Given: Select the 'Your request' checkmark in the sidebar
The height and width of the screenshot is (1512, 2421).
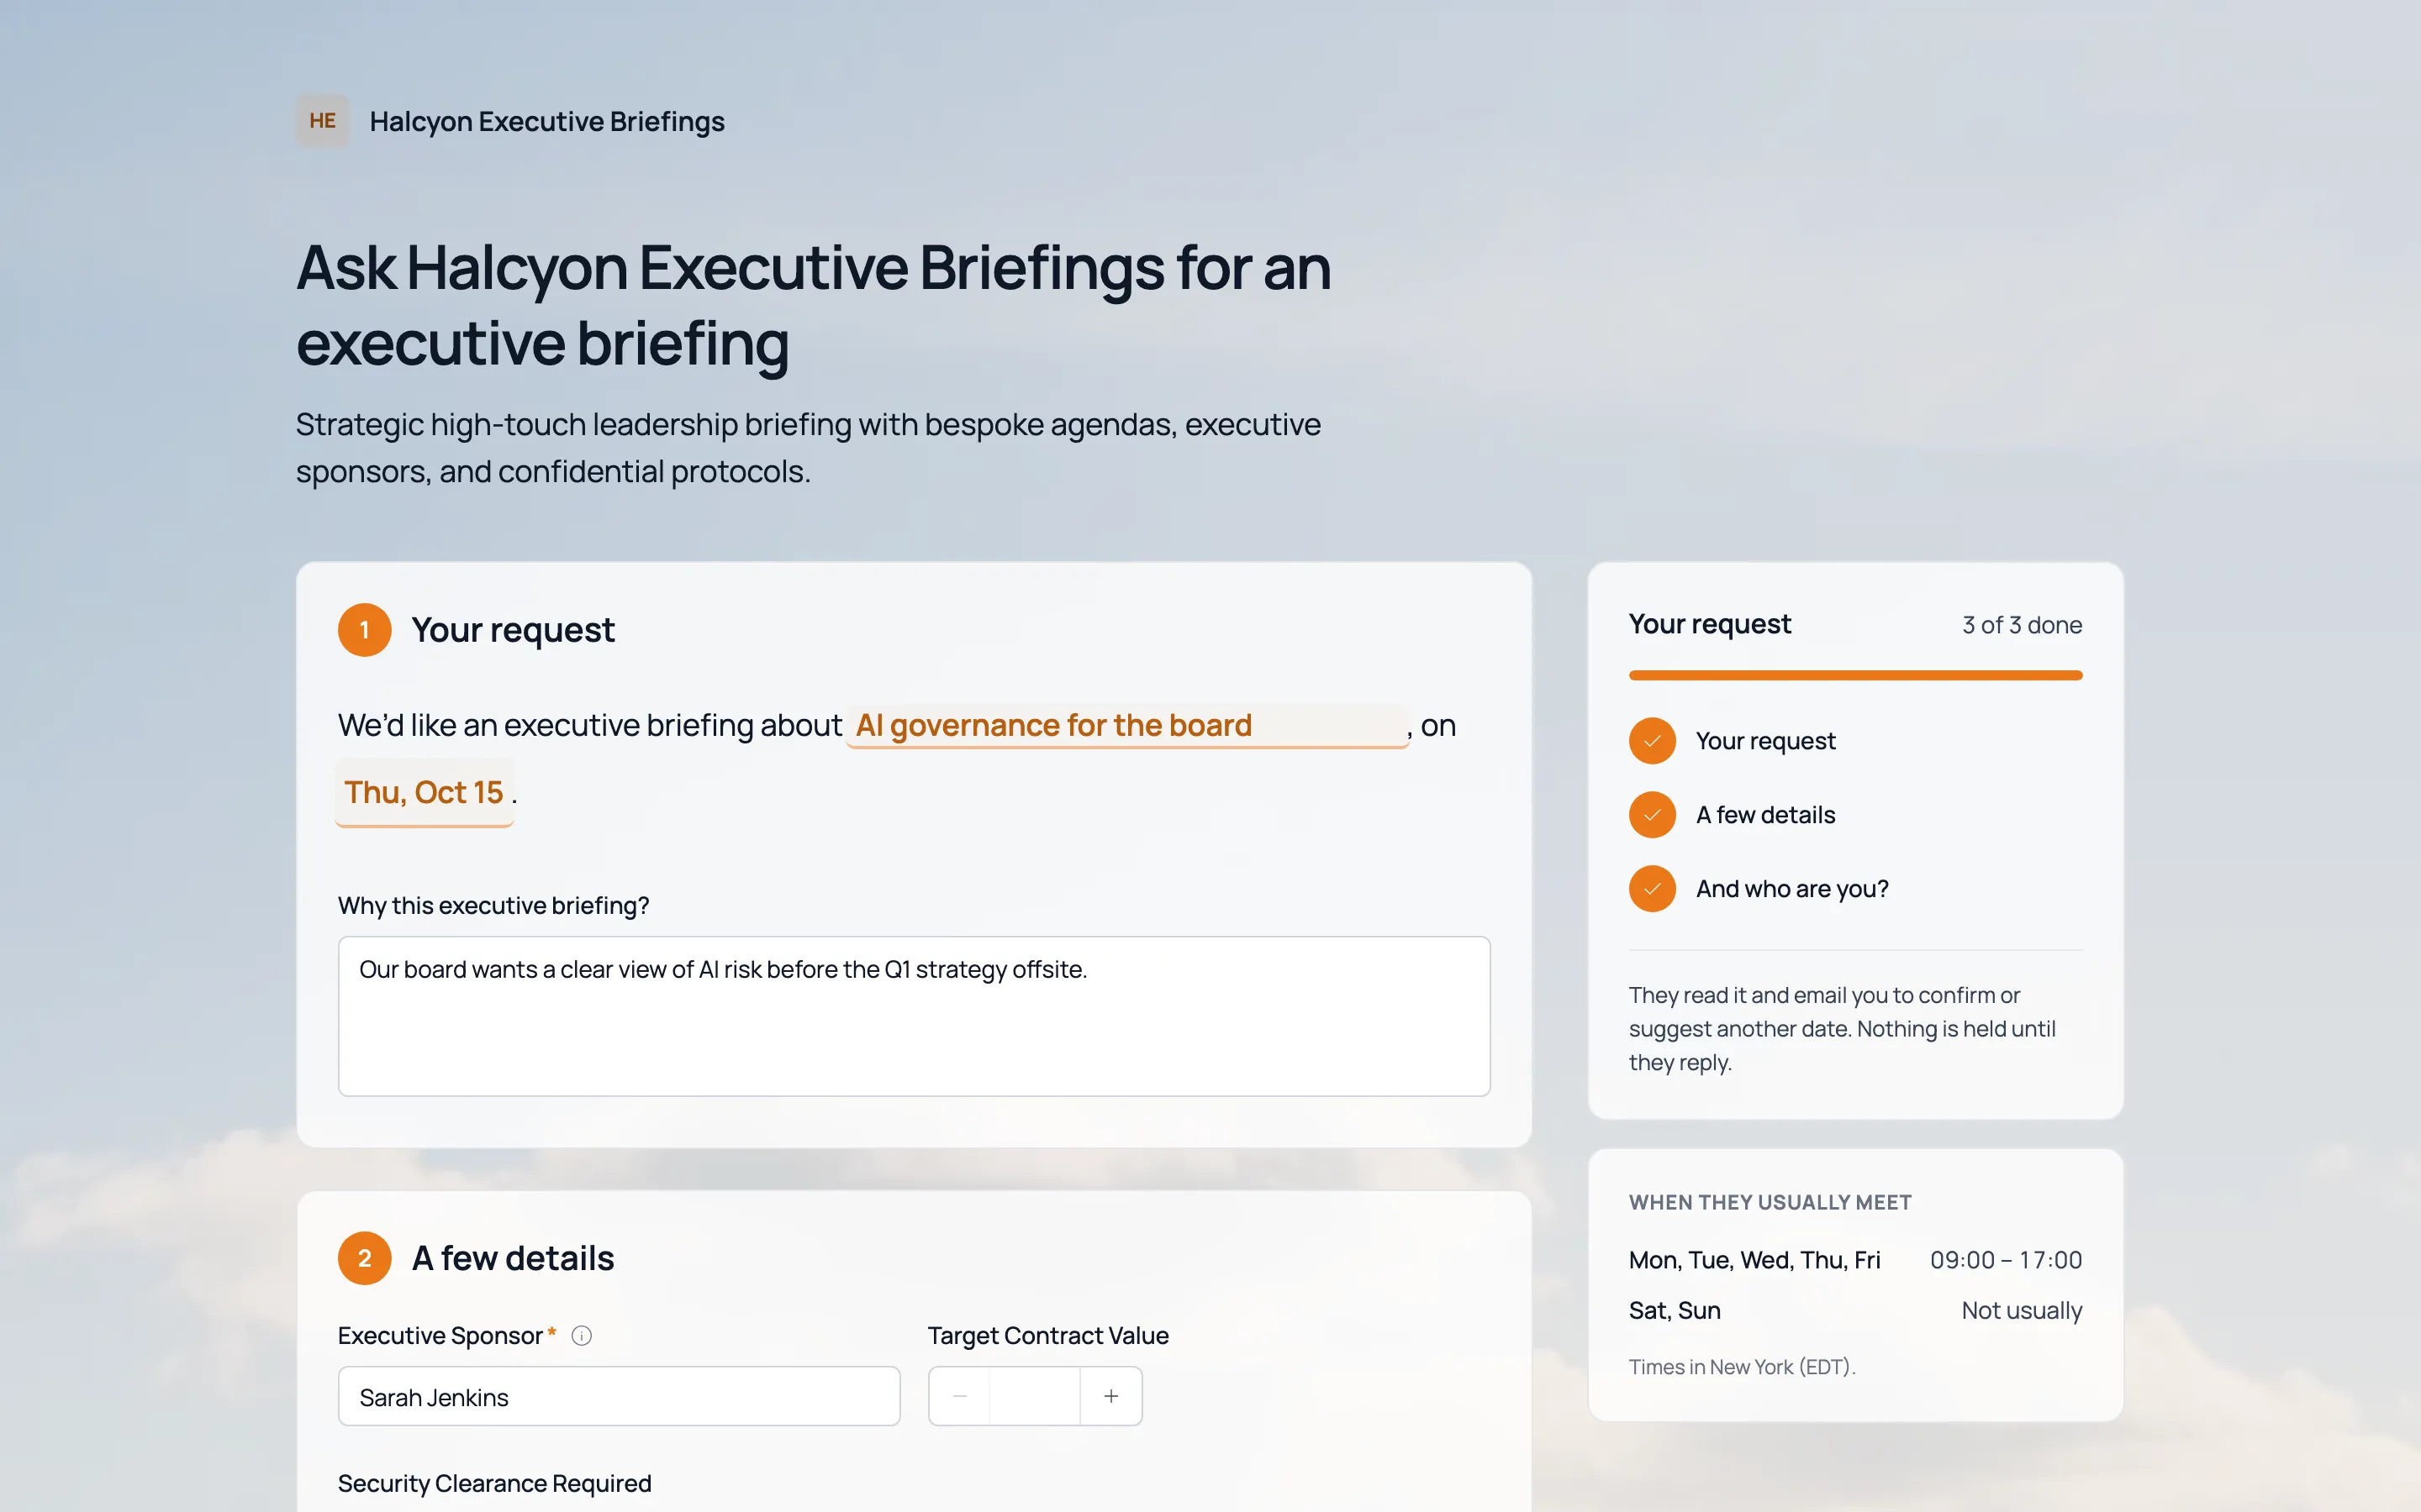Looking at the screenshot, I should pos(1652,741).
